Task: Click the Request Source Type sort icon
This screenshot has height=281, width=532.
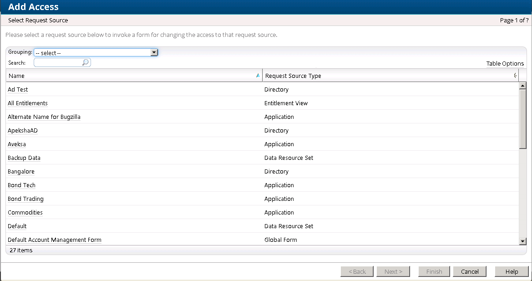Action: coord(515,76)
